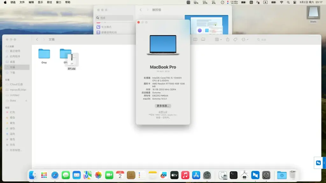Go back in the Finder window

click(x=37, y=39)
